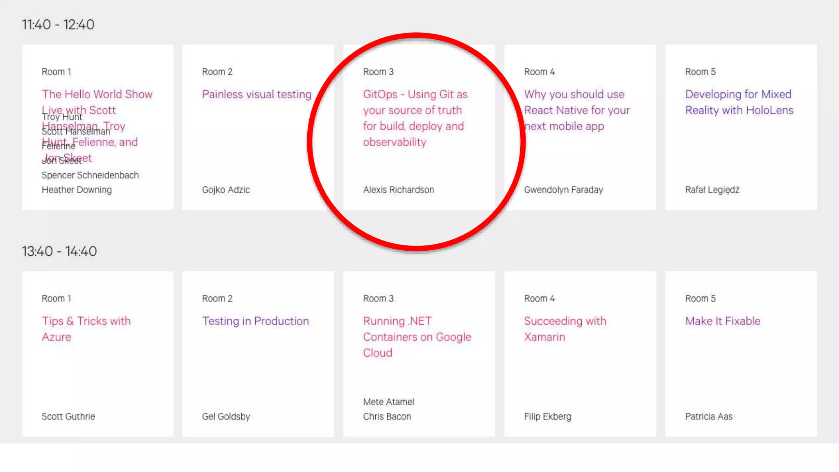Open 'Developing for Mixed Reality with HoloLens'
The image size is (839, 472).
coord(739,102)
